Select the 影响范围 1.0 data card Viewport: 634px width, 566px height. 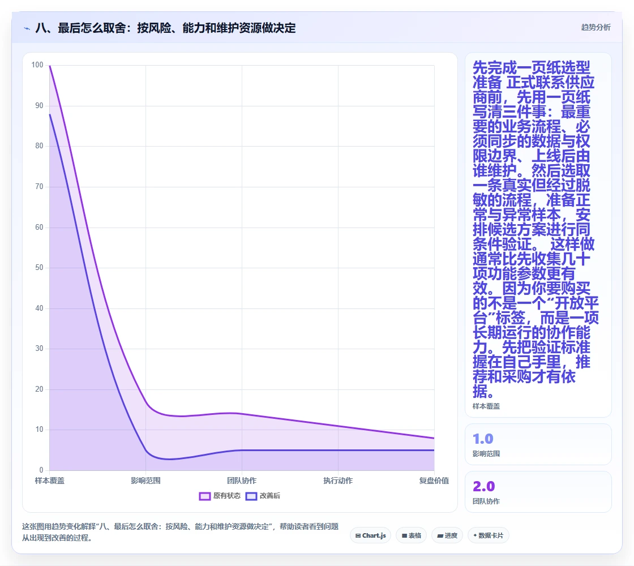[x=538, y=444]
